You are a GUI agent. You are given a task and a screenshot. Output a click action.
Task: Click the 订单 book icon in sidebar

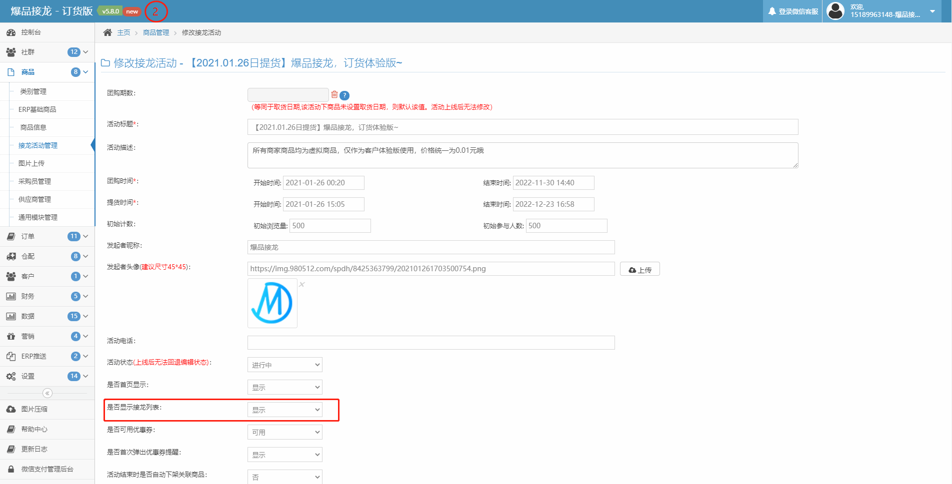coord(11,236)
